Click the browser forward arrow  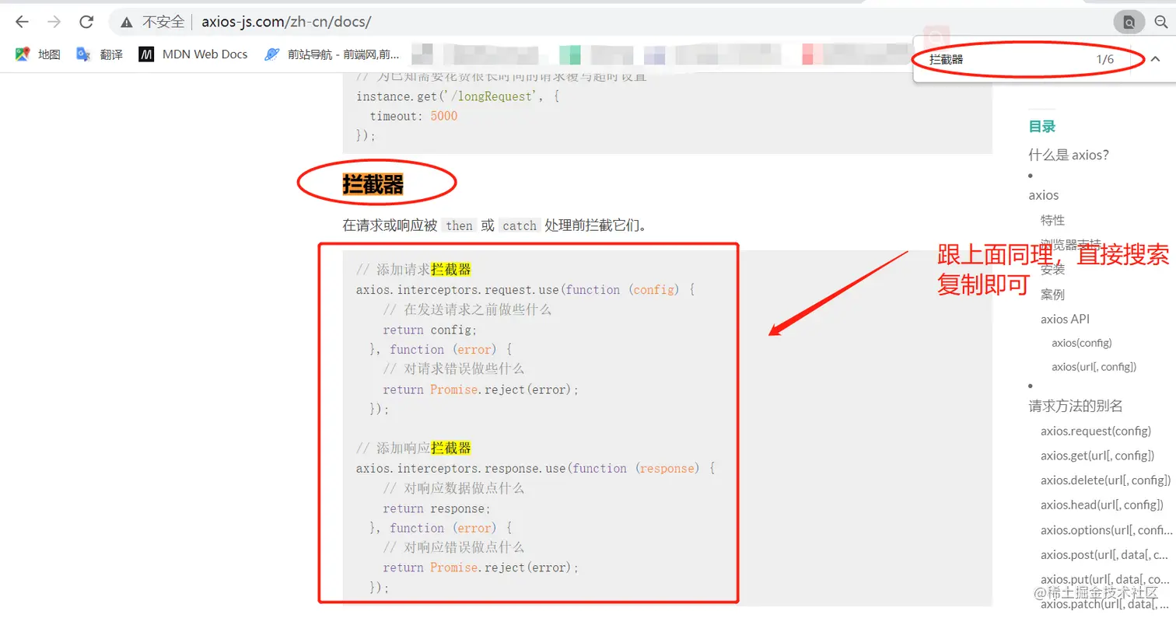54,22
